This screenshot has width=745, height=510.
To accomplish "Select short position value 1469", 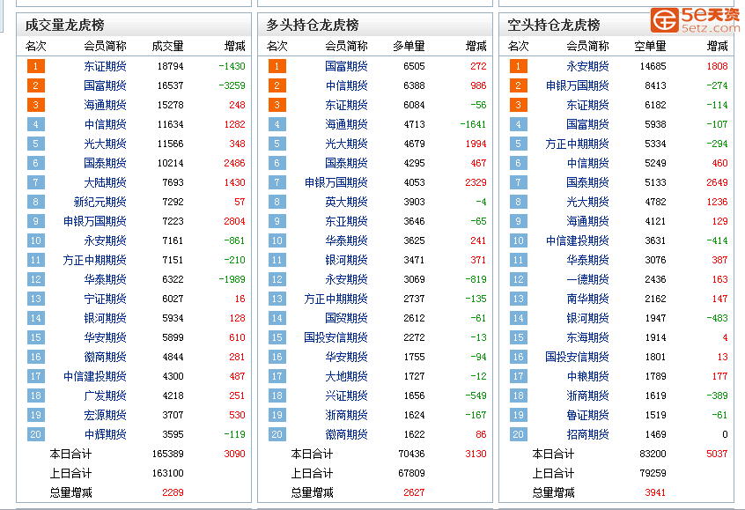I will 656,434.
